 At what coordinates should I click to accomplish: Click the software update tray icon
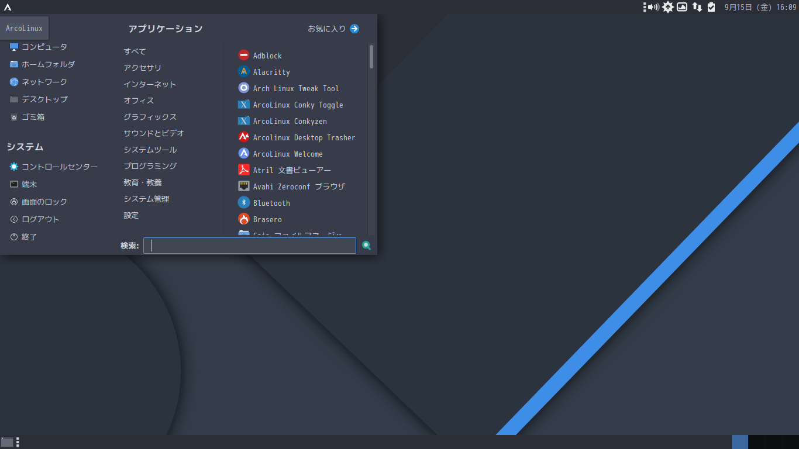point(667,7)
